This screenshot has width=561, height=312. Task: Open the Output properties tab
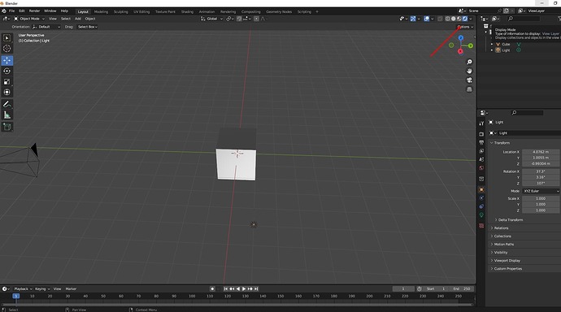[481, 143]
